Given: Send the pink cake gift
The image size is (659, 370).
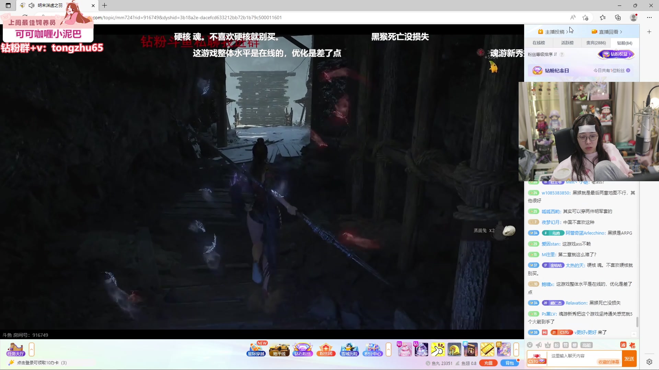Looking at the screenshot, I should click(x=405, y=349).
